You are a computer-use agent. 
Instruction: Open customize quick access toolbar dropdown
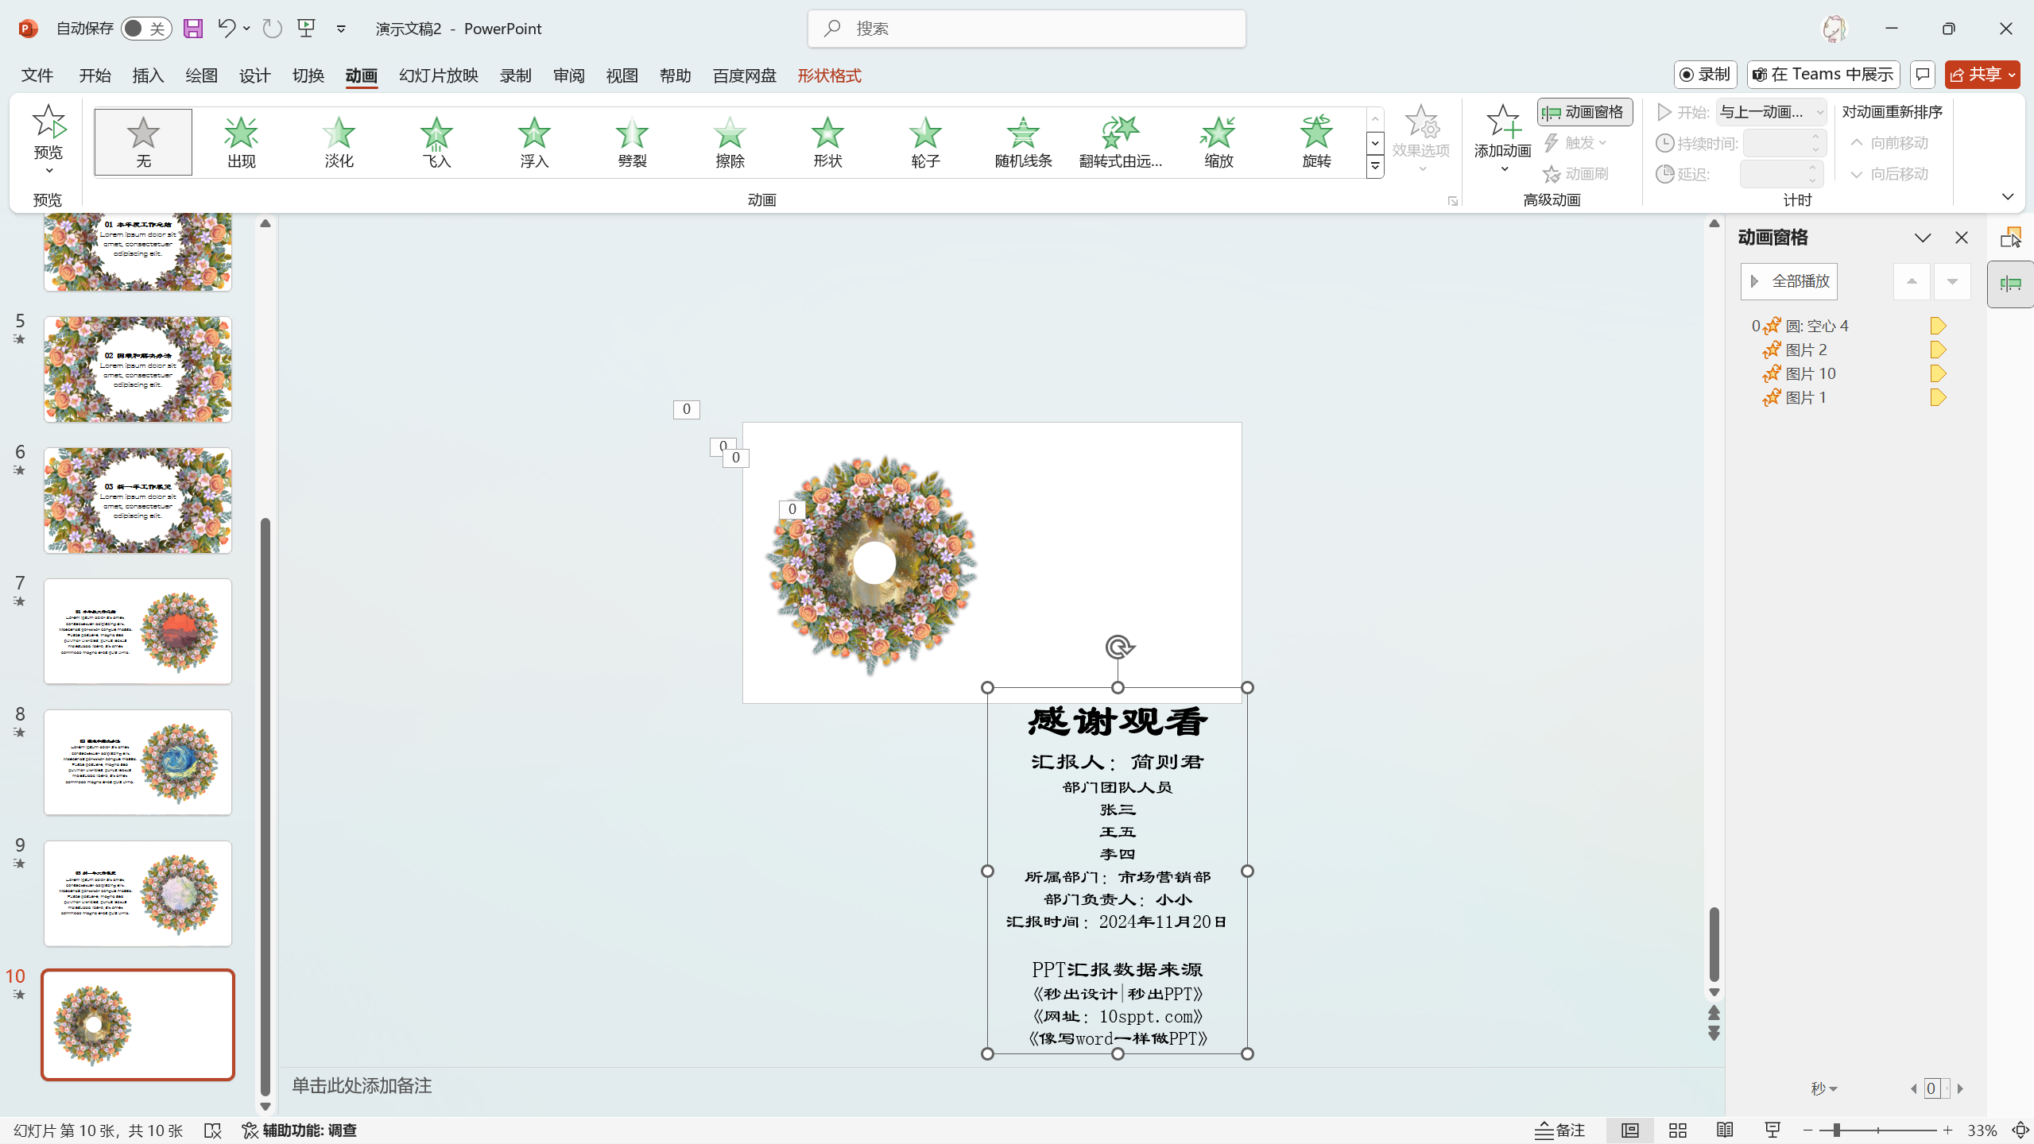[341, 29]
